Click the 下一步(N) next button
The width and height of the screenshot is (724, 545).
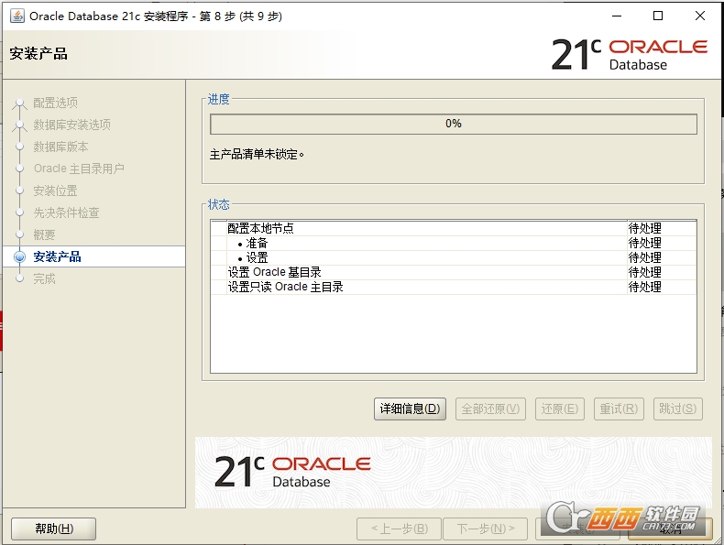coord(486,529)
